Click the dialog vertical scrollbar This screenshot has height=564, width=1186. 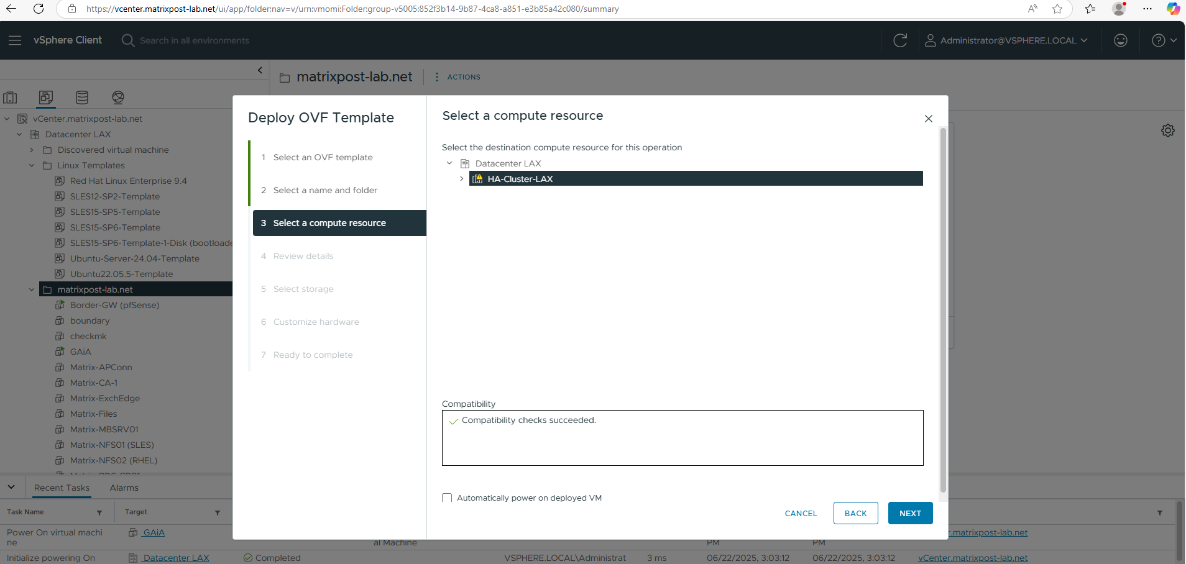[x=943, y=311]
